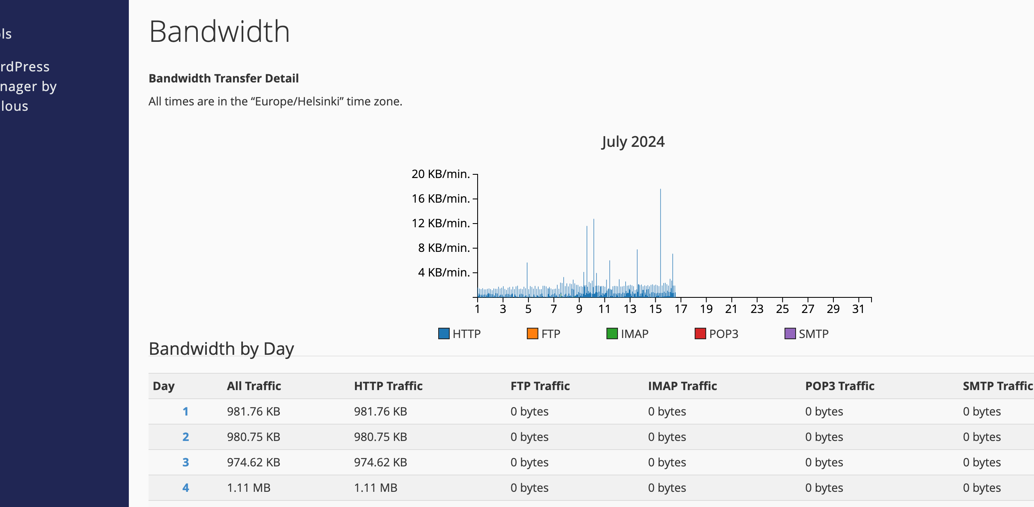Click the 'HTTP Traffic' column header
This screenshot has width=1034, height=507.
click(388, 386)
